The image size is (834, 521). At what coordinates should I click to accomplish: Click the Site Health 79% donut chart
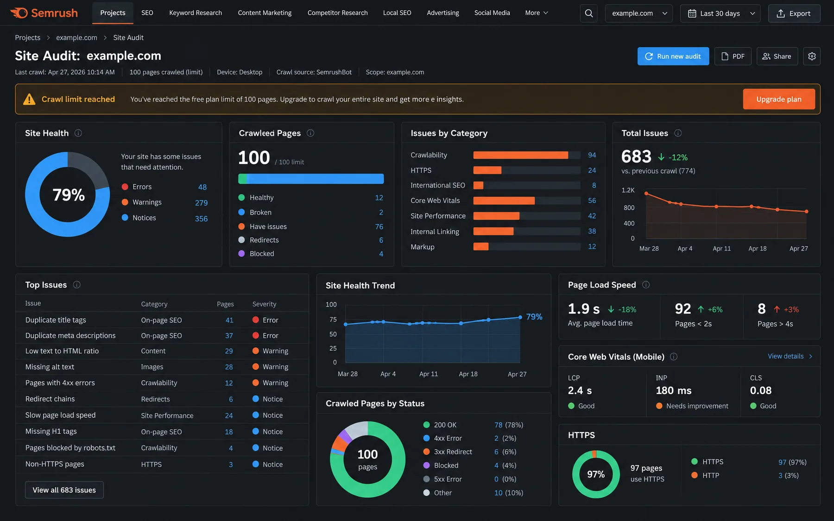[68, 195]
